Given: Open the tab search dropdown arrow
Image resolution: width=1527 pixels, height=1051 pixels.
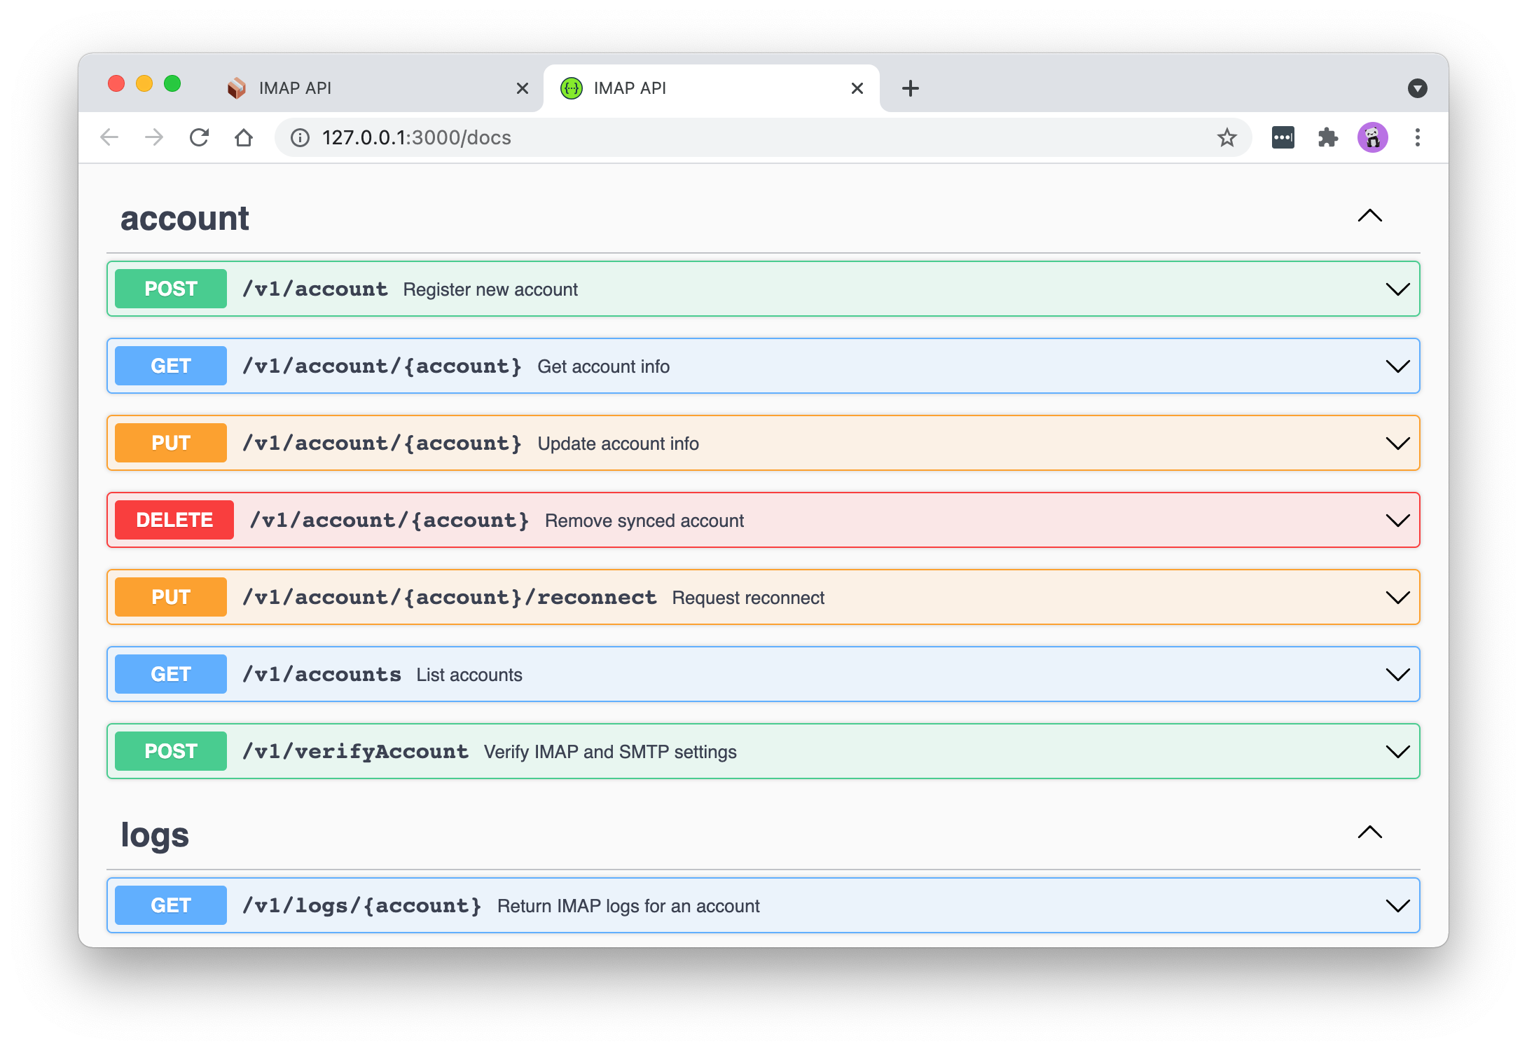Looking at the screenshot, I should click(1417, 88).
